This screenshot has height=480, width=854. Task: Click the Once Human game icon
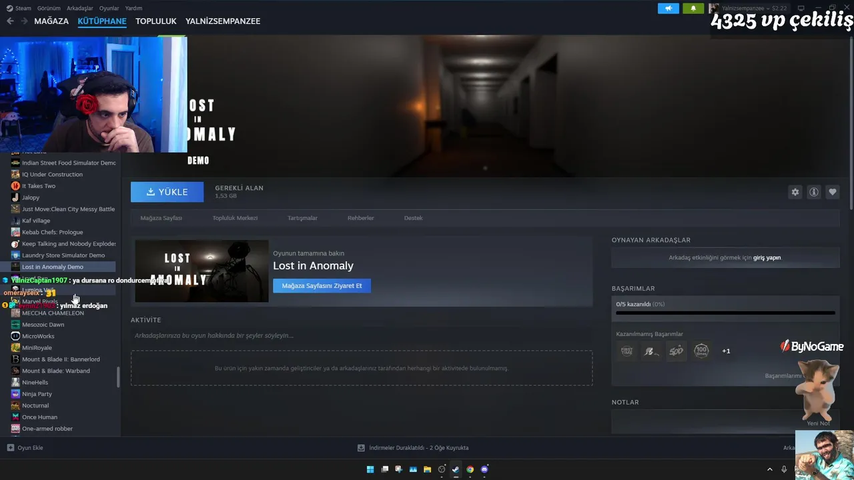coord(15,417)
